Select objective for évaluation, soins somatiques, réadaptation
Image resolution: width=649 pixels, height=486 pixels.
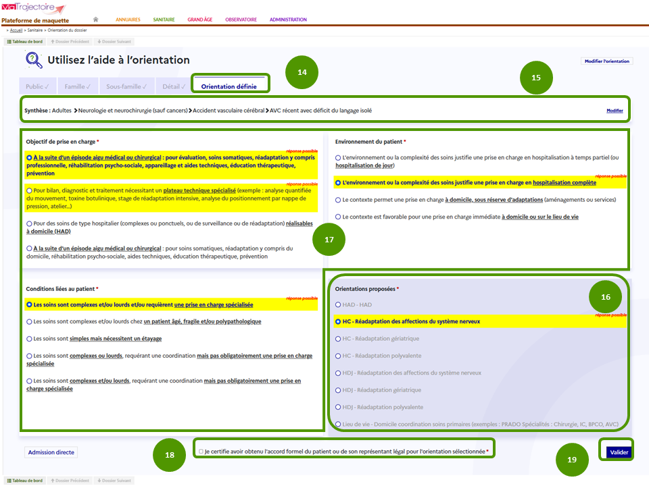29,158
